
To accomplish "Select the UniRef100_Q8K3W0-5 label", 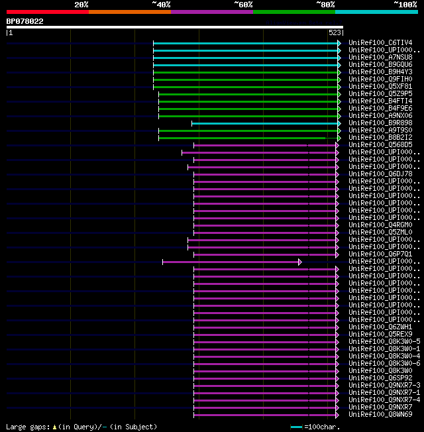I will (384, 342).
